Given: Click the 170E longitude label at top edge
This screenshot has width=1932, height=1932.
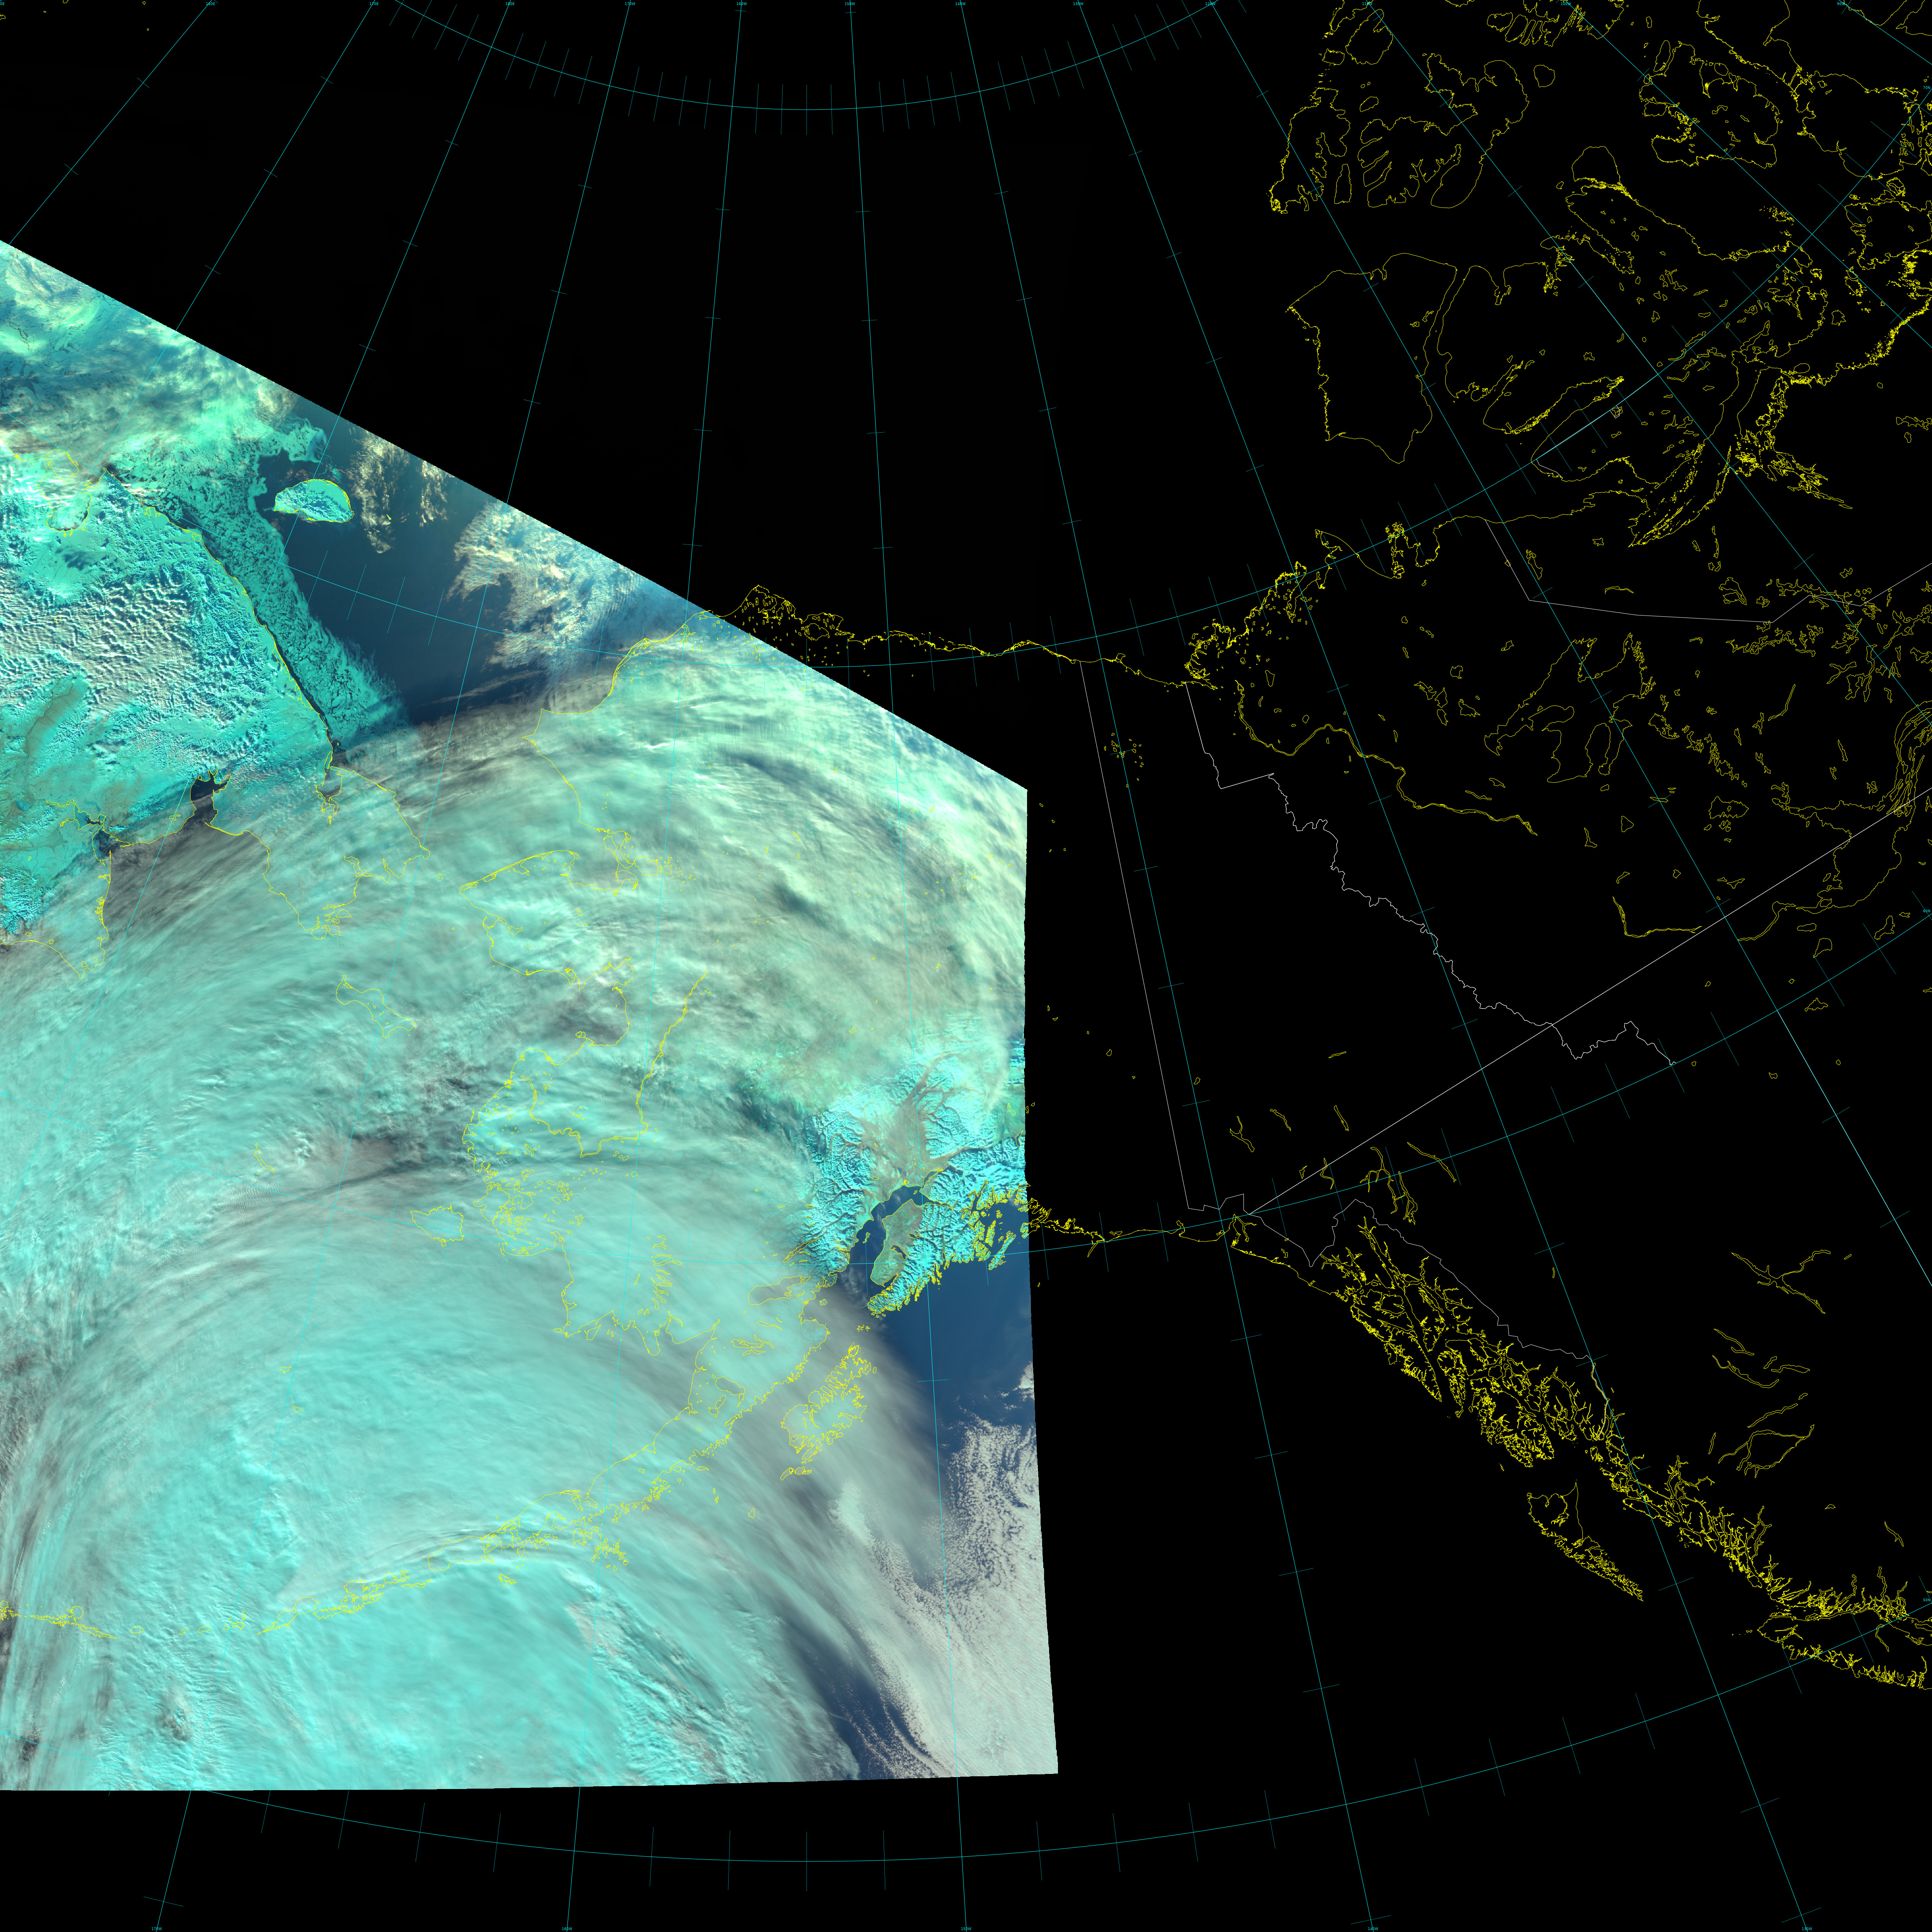Looking at the screenshot, I should (x=374, y=4).
